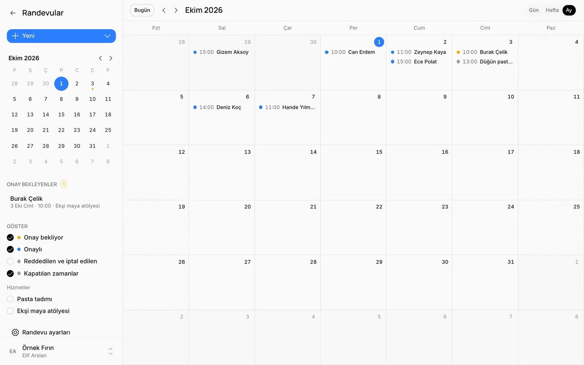Open the Yeni button dropdown chevron
Screen dimensions: 584x365
(107, 36)
